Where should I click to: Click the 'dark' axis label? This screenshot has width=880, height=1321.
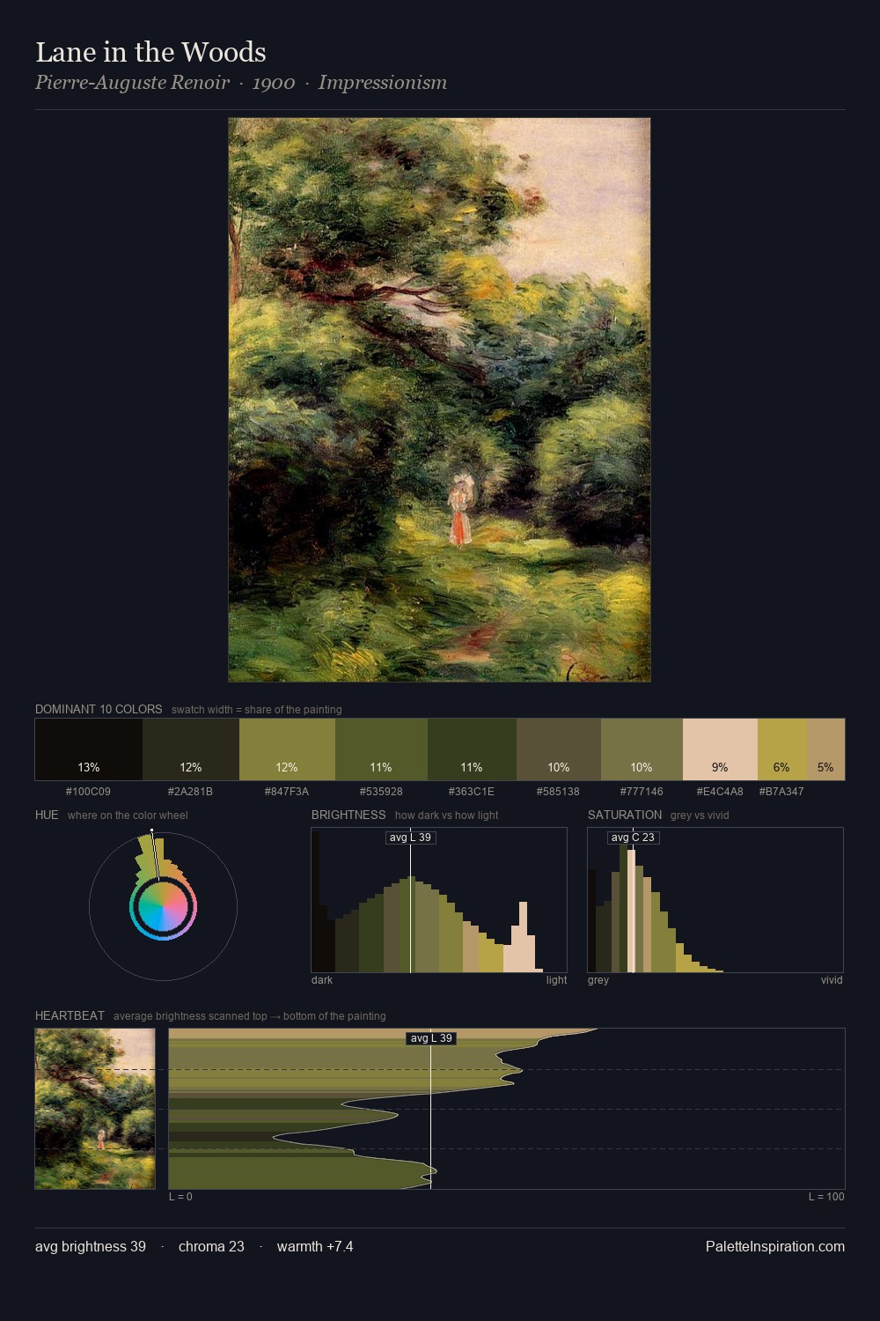322,980
